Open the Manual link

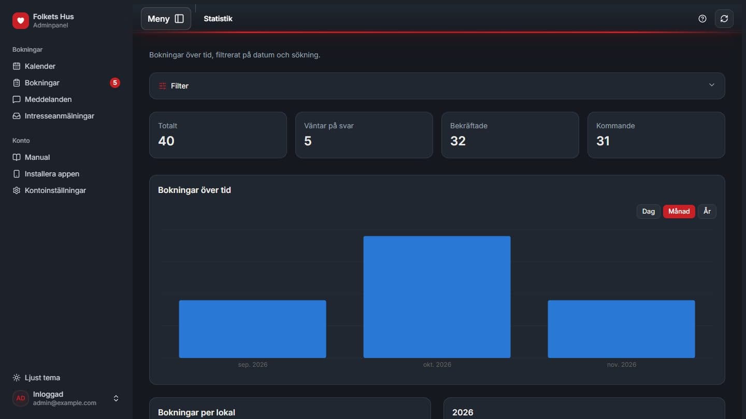point(66,157)
